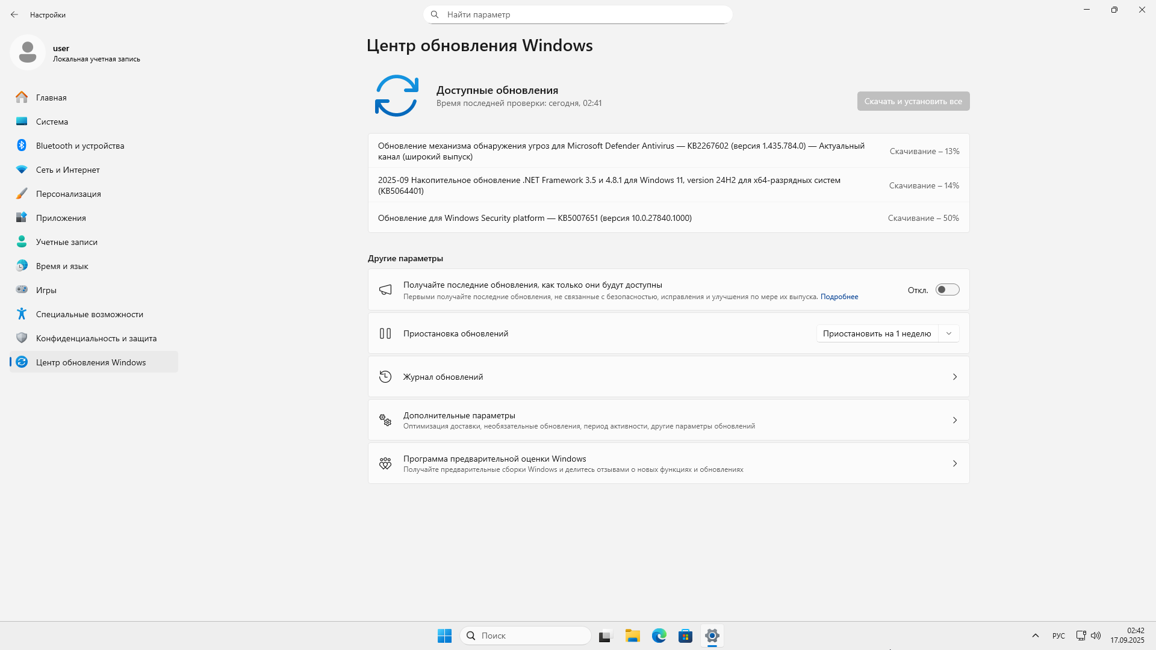Viewport: 1156px width, 650px height.
Task: Show hidden tray icons chevron
Action: 1036,636
